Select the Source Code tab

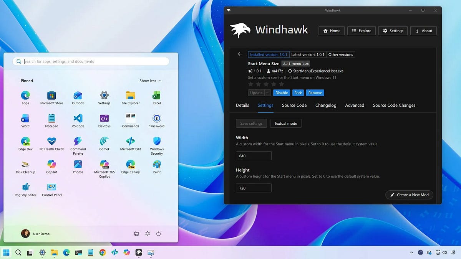tap(294, 105)
